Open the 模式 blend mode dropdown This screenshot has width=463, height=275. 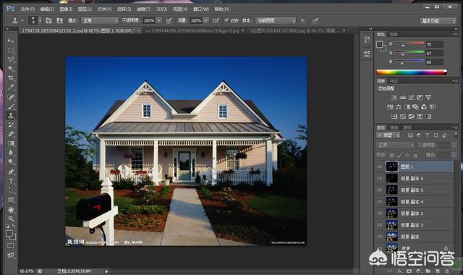point(100,20)
